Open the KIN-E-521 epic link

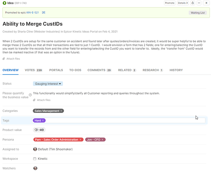33,12
